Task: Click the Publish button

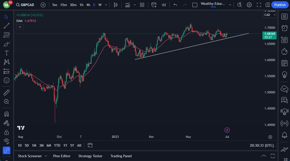Action: [x=280, y=5]
